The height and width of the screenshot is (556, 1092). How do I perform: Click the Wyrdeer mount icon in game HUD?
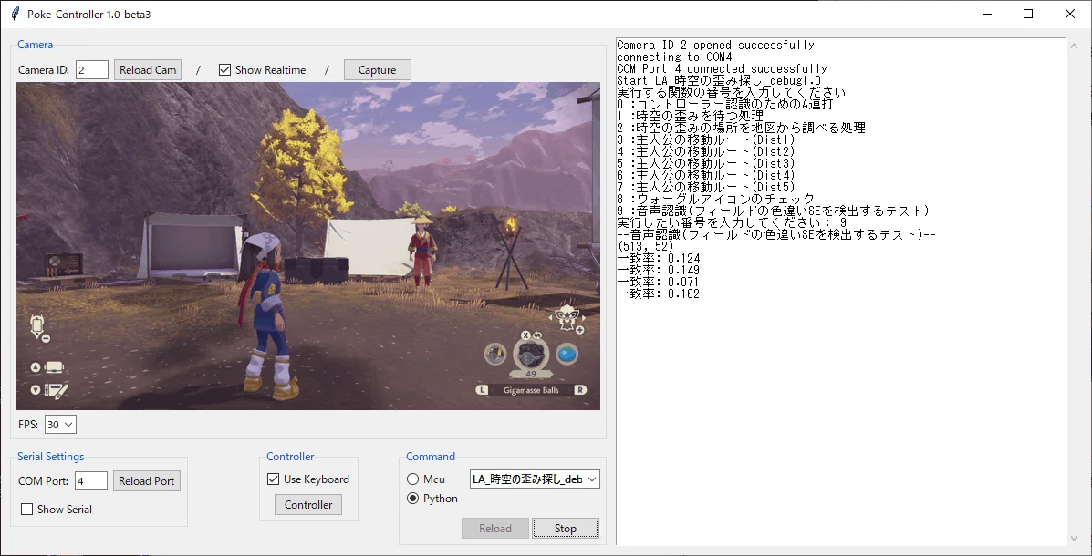pos(567,318)
